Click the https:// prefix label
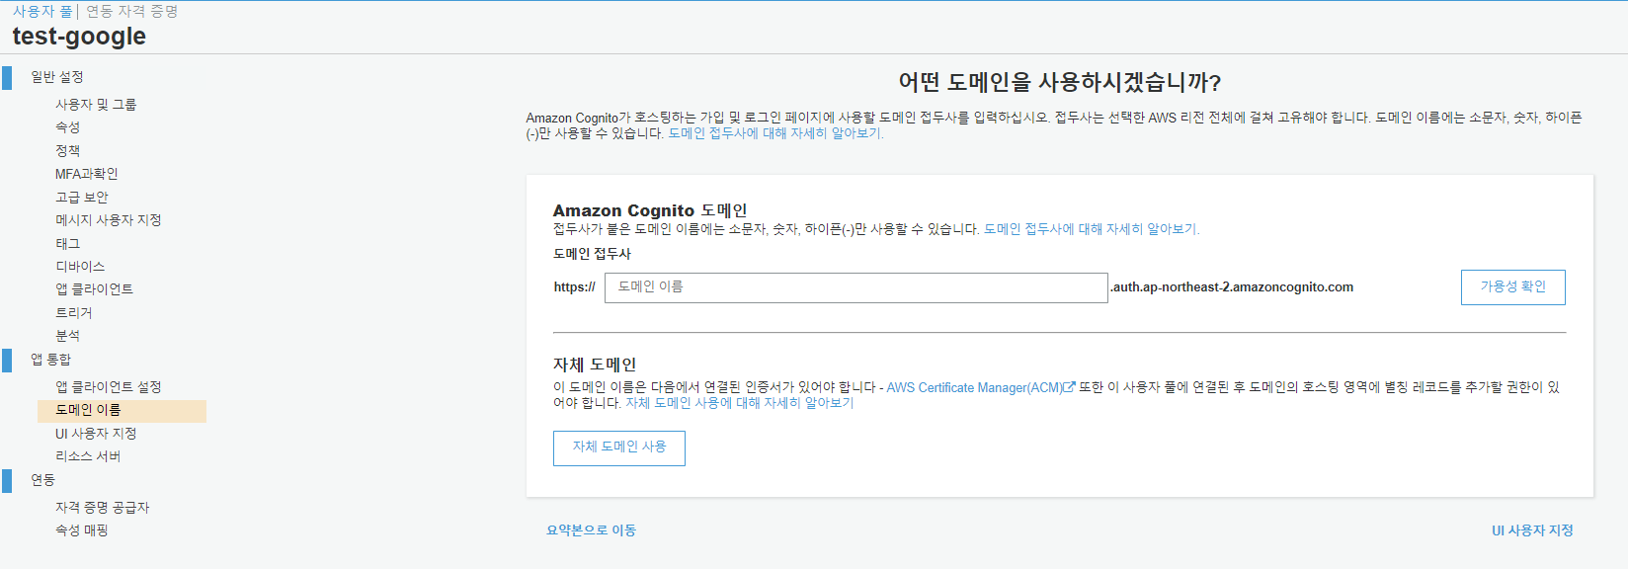This screenshot has height=569, width=1628. (x=574, y=287)
